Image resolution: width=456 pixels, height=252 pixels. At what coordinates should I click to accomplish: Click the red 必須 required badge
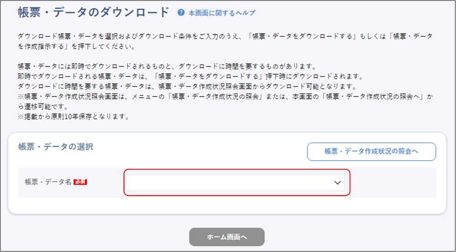(x=80, y=182)
